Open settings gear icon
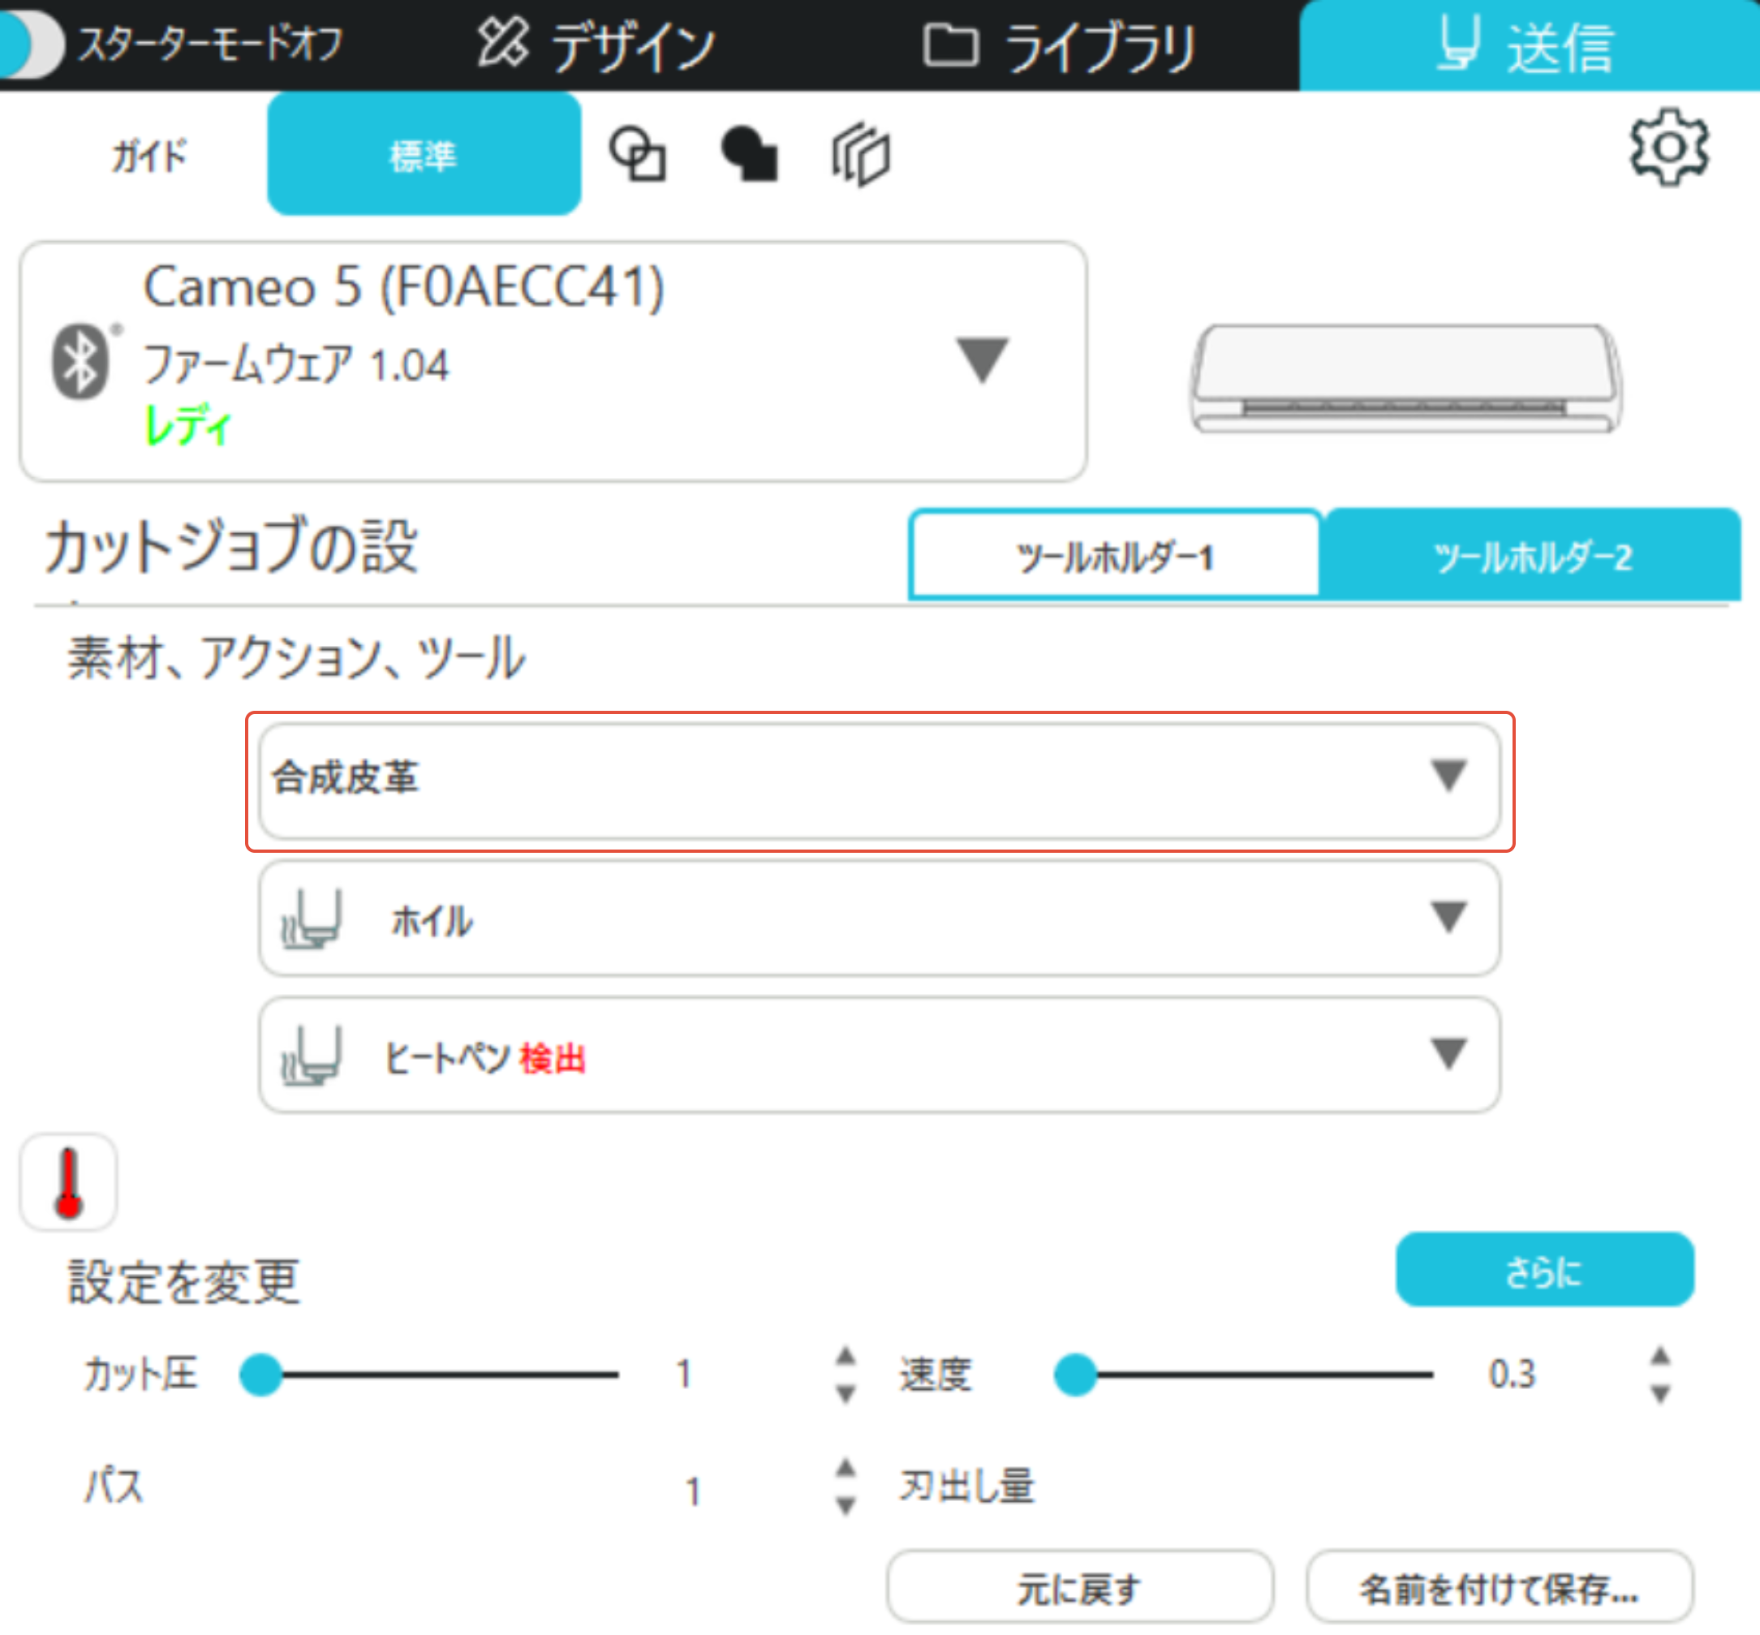 [1668, 148]
